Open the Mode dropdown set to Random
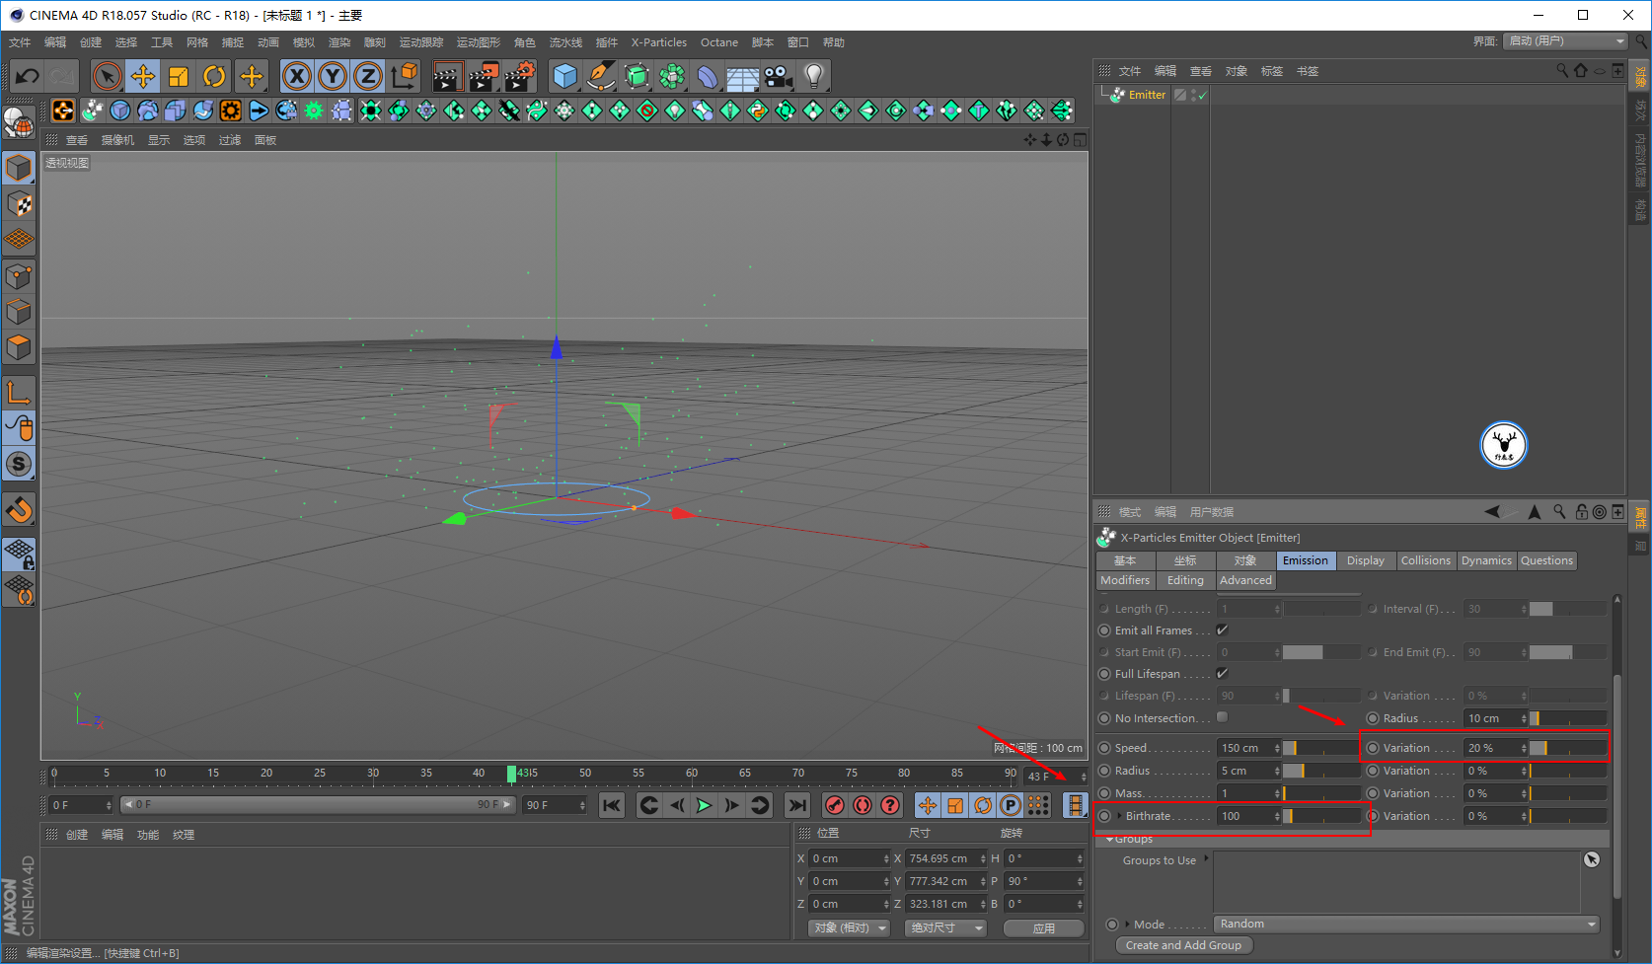Screen dimensions: 1652x964 point(1407,925)
